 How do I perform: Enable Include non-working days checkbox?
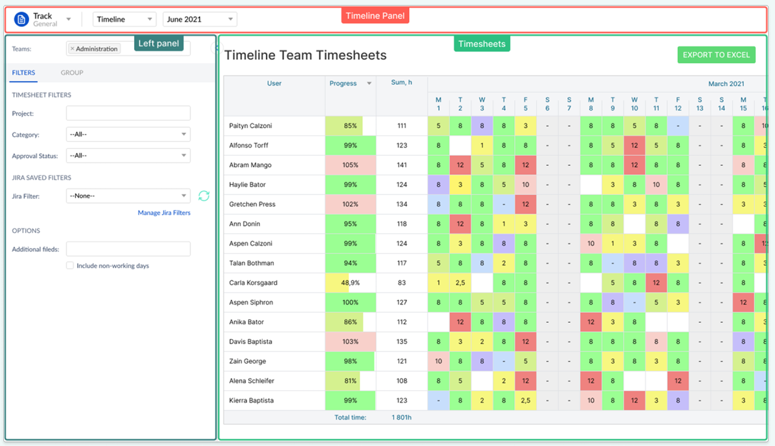point(70,265)
